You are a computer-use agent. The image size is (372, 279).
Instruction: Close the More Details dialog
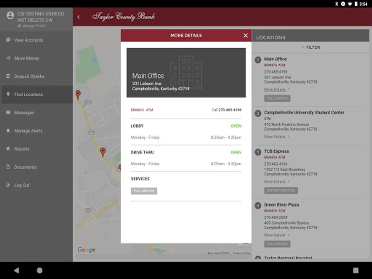click(x=246, y=36)
